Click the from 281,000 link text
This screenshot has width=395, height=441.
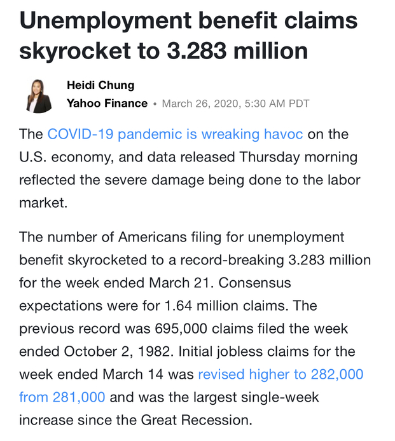click(x=62, y=397)
